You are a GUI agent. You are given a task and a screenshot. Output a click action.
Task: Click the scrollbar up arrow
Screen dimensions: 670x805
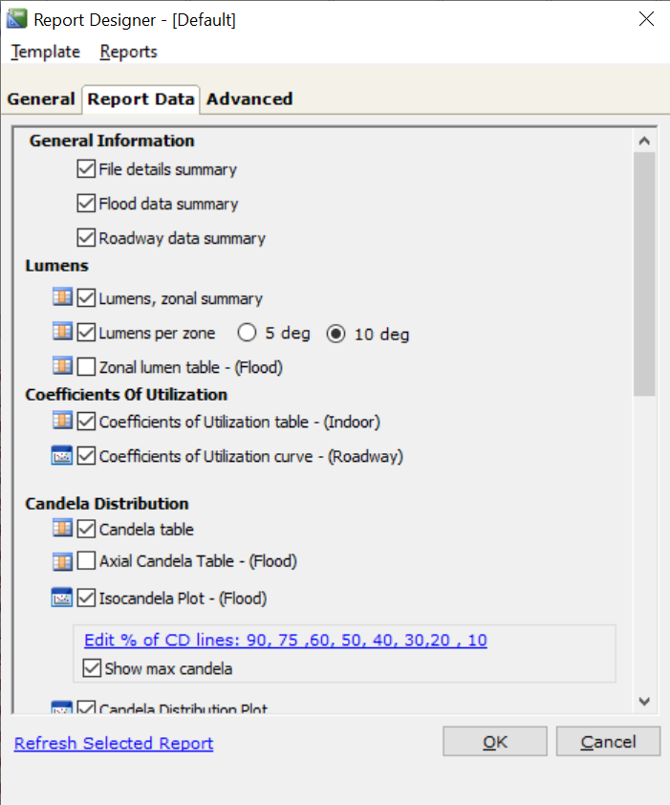[x=644, y=141]
